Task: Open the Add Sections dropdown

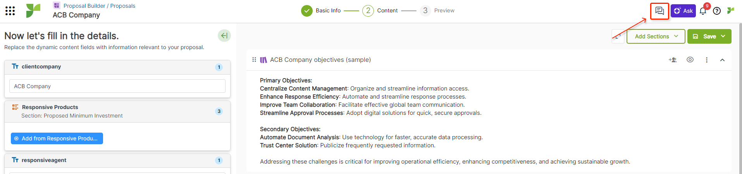Action: pyautogui.click(x=656, y=36)
